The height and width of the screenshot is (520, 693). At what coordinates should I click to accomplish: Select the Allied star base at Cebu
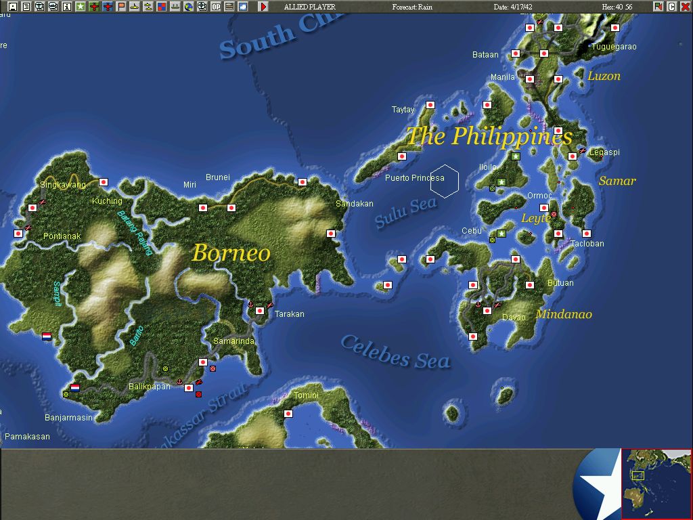[x=501, y=234]
